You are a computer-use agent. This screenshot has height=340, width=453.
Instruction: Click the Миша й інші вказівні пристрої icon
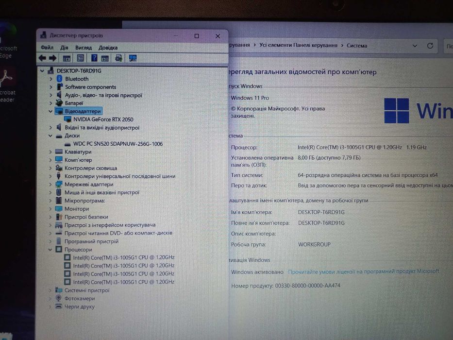(59, 192)
